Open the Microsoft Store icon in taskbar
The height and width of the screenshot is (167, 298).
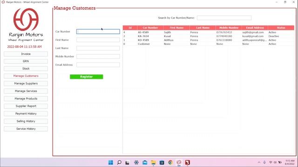[162, 162]
